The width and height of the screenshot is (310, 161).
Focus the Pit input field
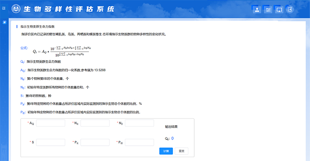pyautogui.click(x=95, y=142)
